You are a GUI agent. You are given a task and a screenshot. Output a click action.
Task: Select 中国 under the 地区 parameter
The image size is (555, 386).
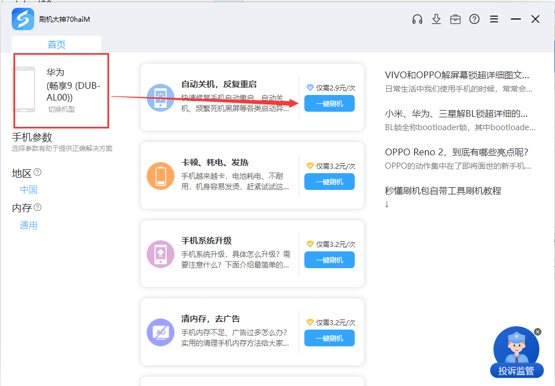(28, 189)
